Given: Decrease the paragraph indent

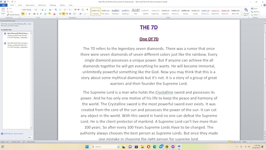Looking at the screenshot, I should click(75, 10).
